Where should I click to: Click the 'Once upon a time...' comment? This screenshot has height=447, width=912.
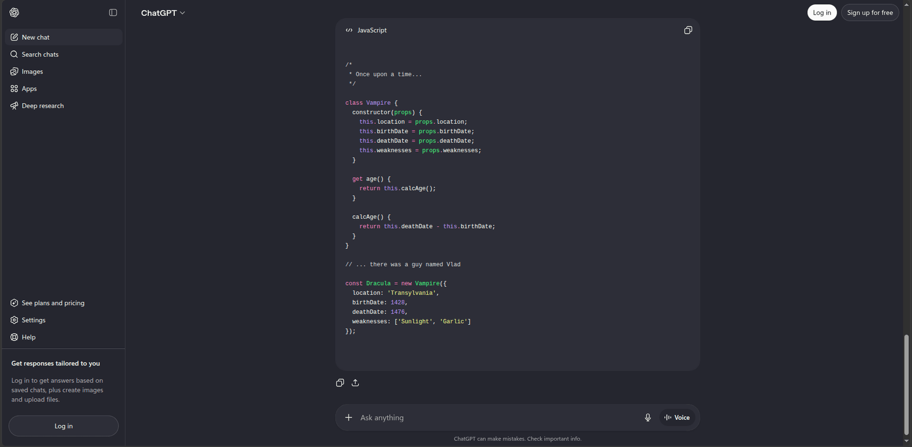(x=389, y=74)
